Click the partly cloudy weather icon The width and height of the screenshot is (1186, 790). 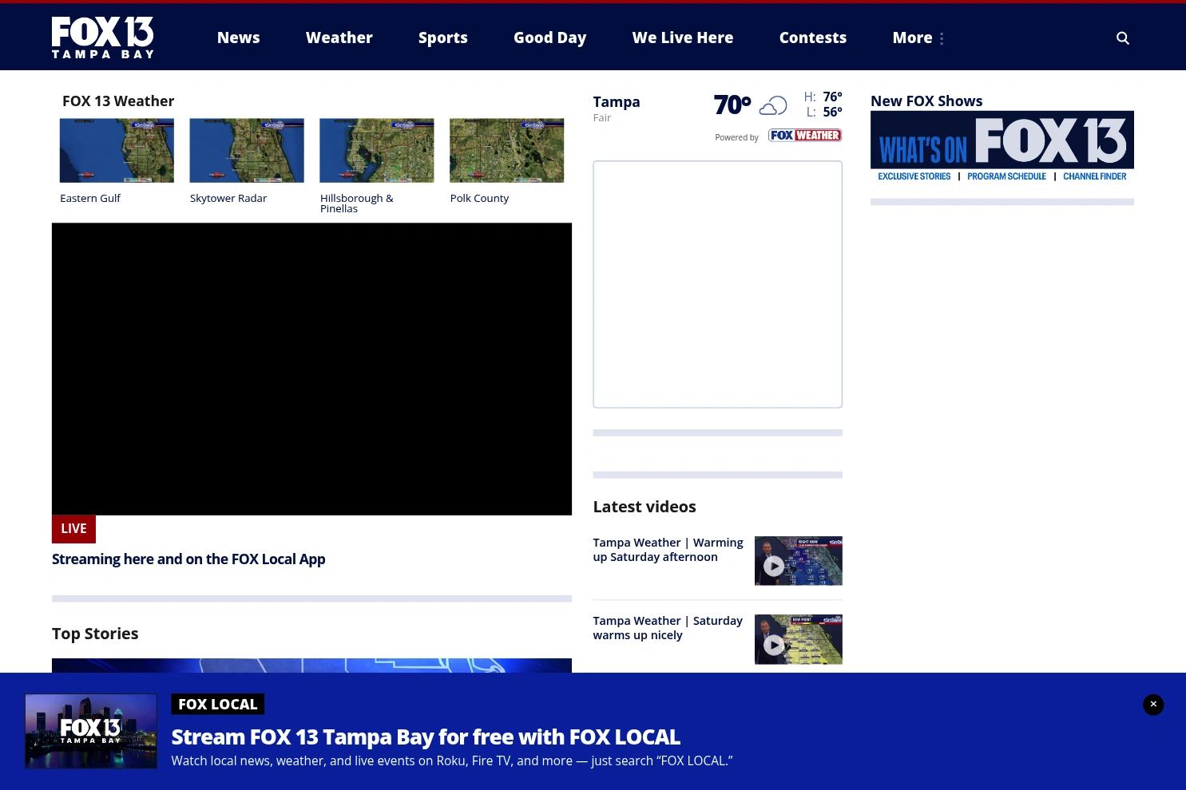pyautogui.click(x=772, y=105)
